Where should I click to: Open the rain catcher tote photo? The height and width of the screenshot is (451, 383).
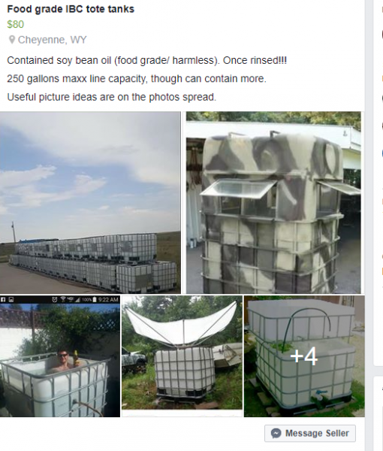click(182, 356)
